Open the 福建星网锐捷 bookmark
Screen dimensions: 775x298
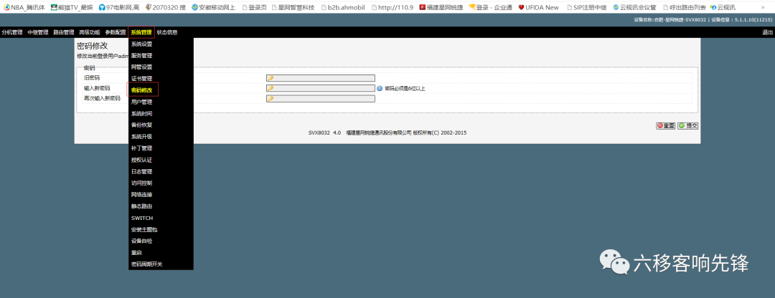441,7
